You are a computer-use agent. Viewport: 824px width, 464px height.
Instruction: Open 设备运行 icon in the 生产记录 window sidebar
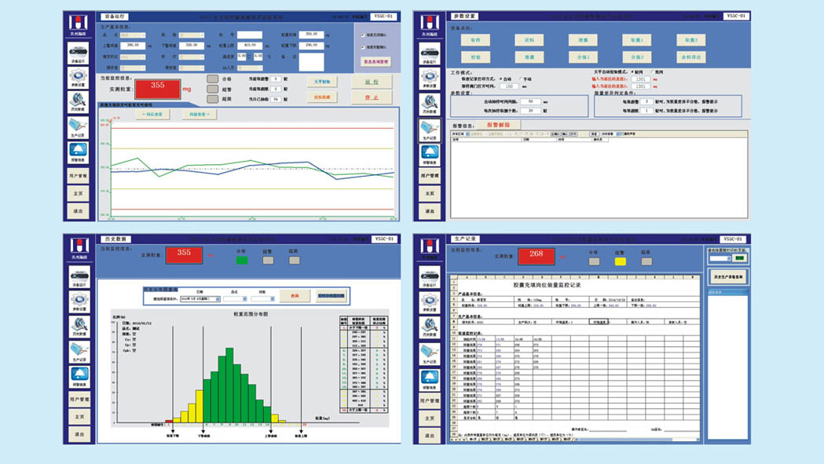tap(430, 277)
